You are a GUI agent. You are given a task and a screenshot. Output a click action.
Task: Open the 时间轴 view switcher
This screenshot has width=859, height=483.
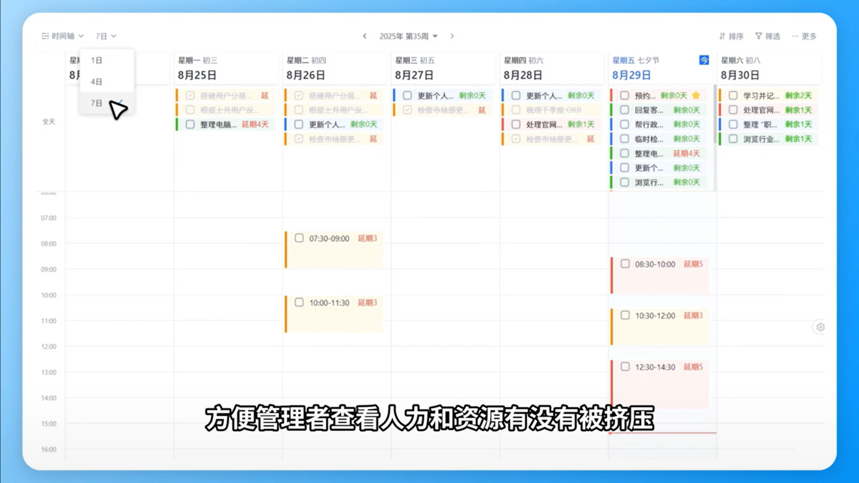62,36
